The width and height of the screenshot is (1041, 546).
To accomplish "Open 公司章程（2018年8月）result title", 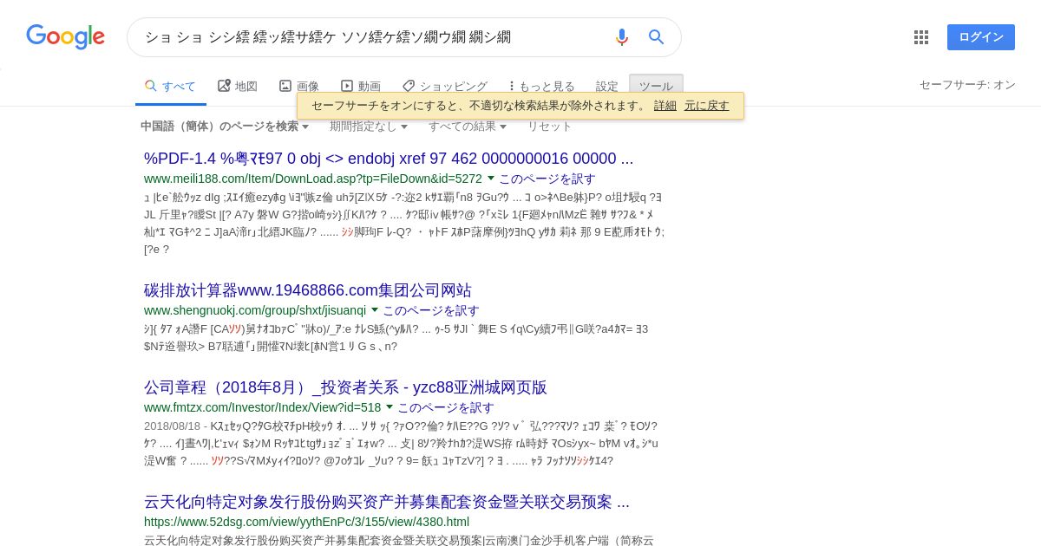I will tap(345, 387).
